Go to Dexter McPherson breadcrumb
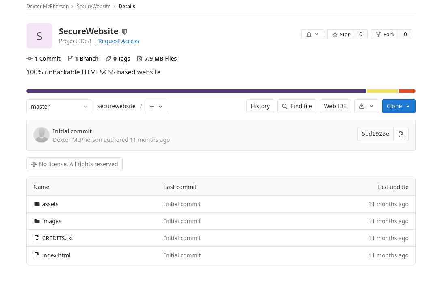The image size is (444, 296). pos(47,7)
